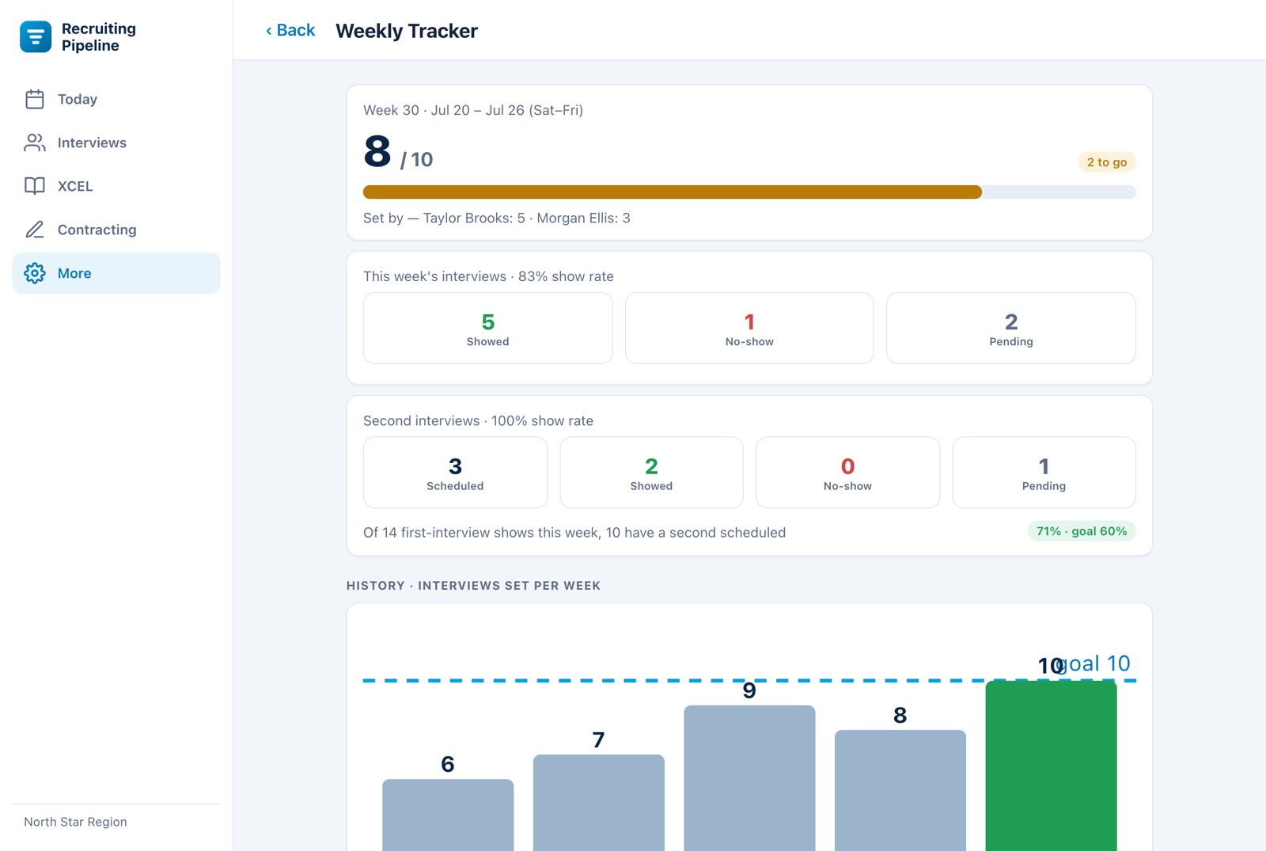Click "This week's interviews · 83% show rate"
The width and height of the screenshot is (1266, 851).
coord(488,276)
